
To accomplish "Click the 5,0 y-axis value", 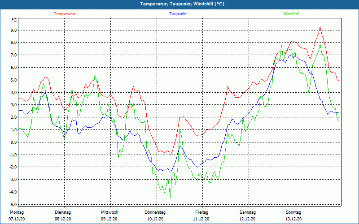I will pyautogui.click(x=14, y=80).
